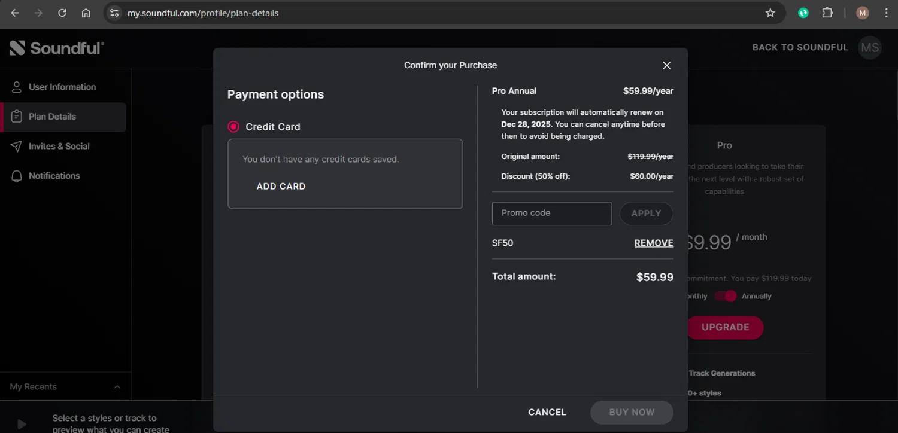Click the UPGRADE button on Pro plan
The width and height of the screenshot is (898, 433).
725,327
